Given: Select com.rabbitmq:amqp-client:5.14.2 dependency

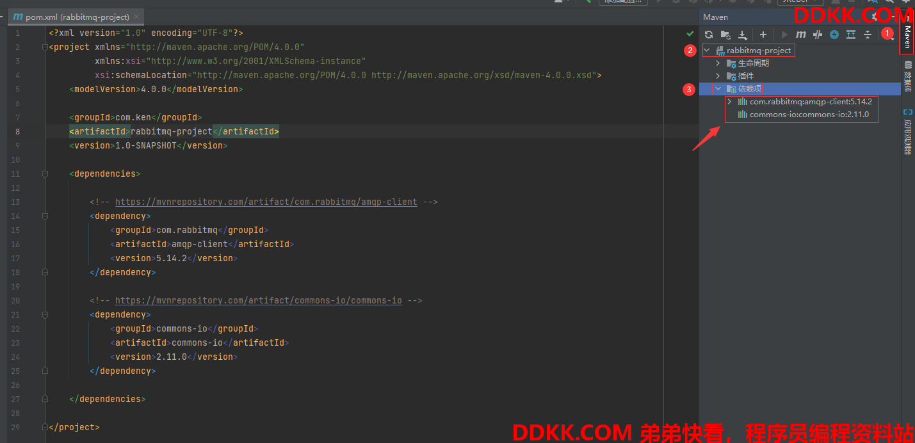Looking at the screenshot, I should 811,102.
